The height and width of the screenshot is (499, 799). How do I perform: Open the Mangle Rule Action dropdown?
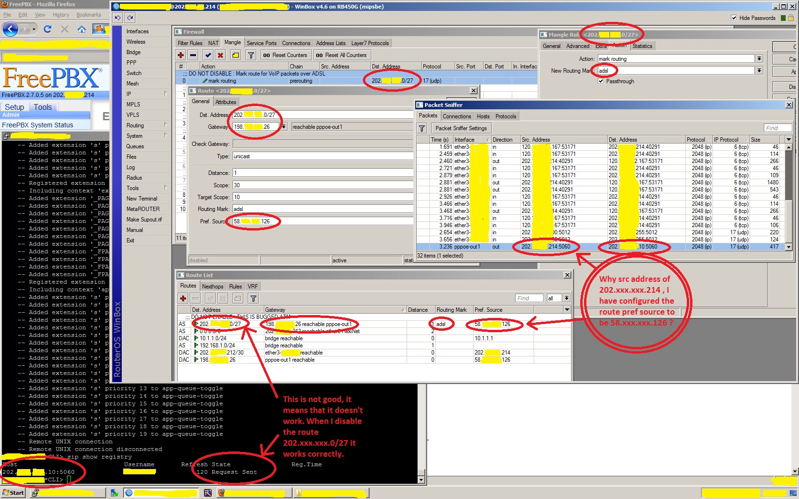(759, 59)
